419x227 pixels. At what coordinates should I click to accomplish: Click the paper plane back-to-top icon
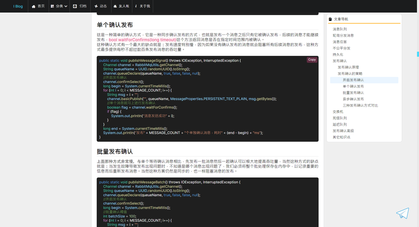(x=403, y=213)
